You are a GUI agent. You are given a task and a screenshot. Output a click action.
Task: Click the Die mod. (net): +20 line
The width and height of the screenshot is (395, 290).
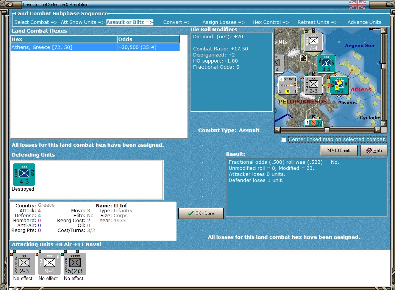[218, 36]
